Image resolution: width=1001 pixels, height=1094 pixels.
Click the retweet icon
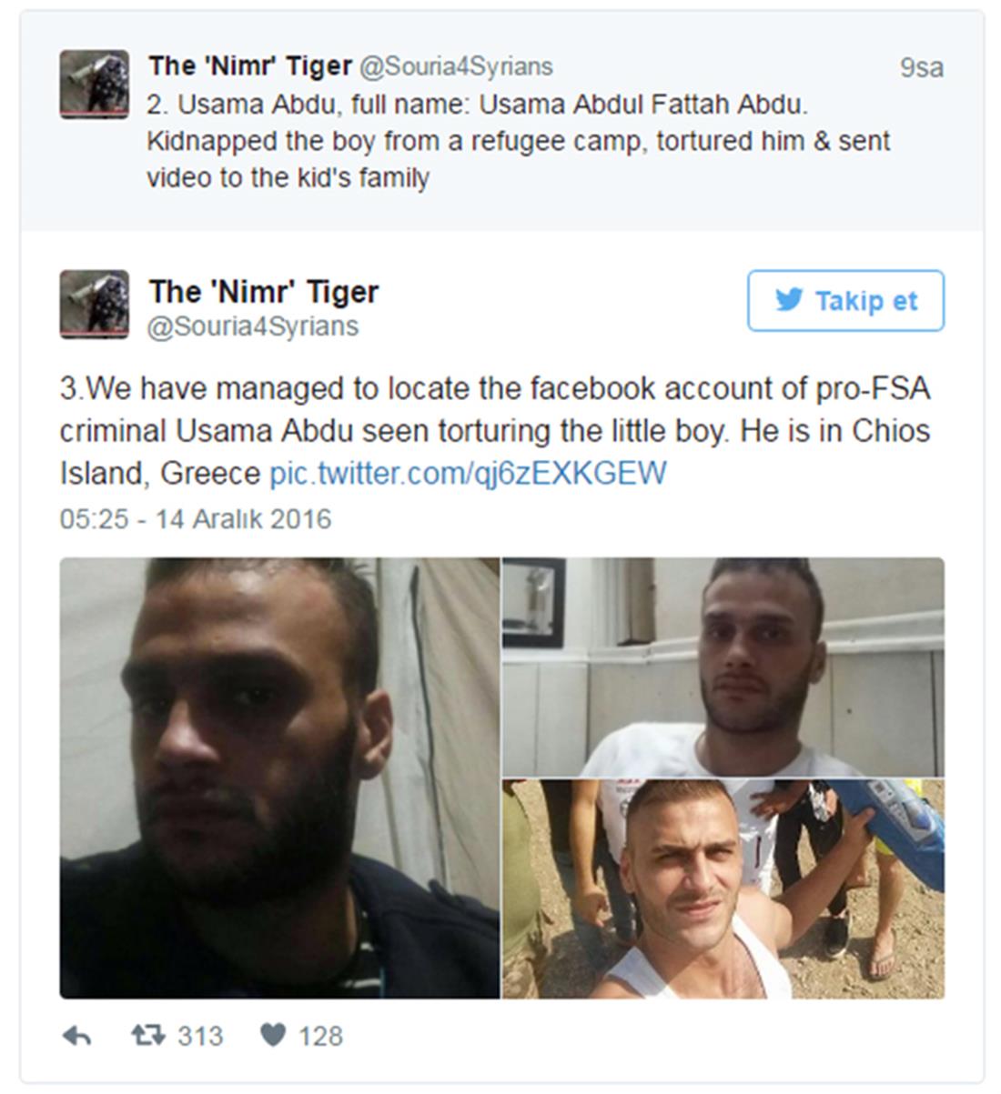click(x=147, y=1035)
